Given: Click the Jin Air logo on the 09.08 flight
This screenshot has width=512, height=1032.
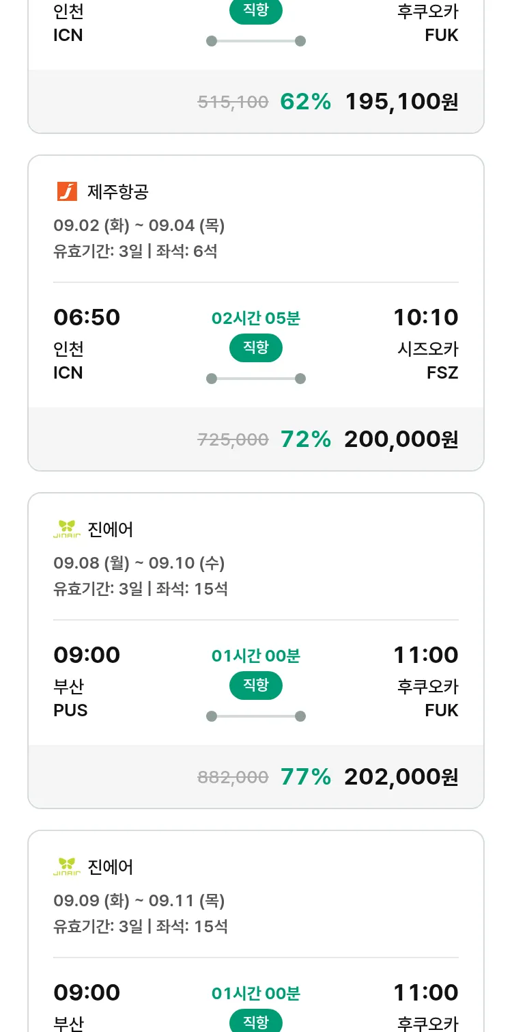Looking at the screenshot, I should pyautogui.click(x=67, y=529).
